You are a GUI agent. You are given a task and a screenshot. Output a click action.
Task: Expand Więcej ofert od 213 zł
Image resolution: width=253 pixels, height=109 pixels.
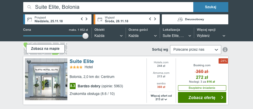(x=161, y=97)
